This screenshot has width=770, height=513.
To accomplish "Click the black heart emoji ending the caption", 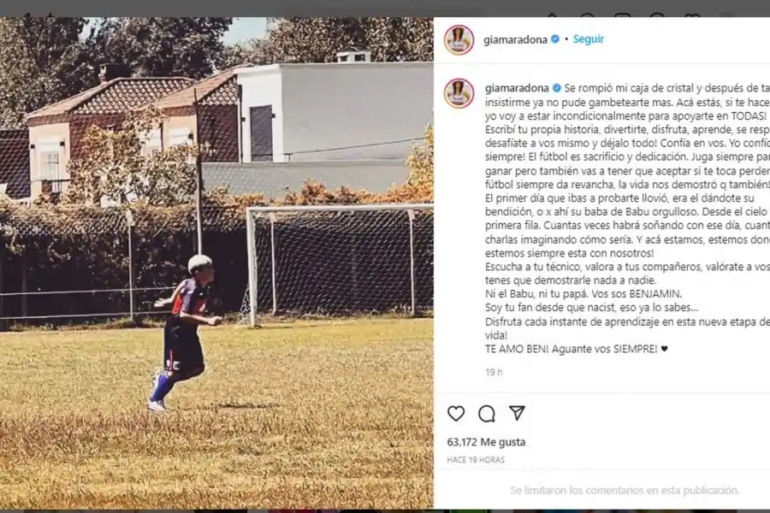I will pyautogui.click(x=664, y=349).
